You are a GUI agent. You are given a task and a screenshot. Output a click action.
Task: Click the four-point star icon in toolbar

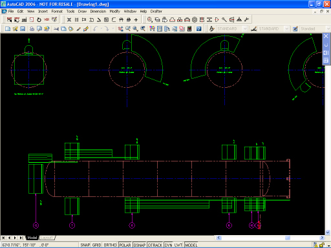click(x=136, y=19)
